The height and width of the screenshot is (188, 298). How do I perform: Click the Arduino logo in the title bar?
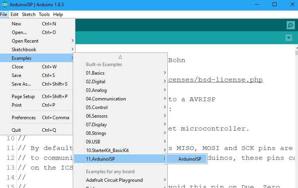[5, 5]
